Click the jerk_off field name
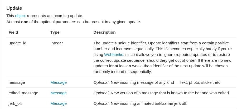The width and height of the screenshot is (237, 109). point(15,103)
